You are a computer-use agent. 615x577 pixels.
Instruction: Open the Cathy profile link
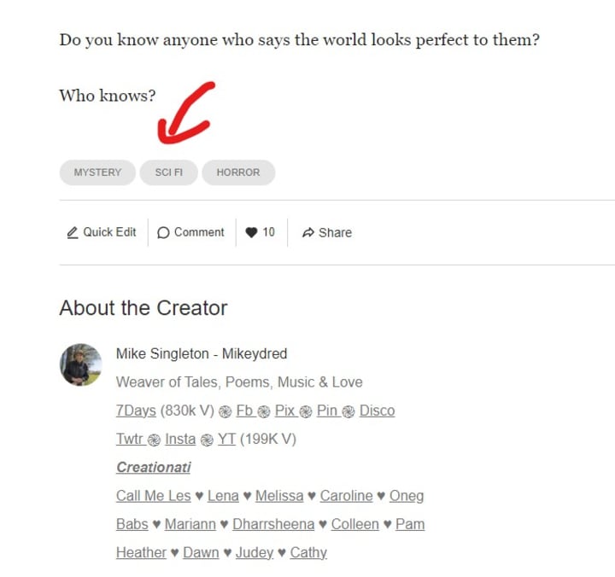[x=308, y=552]
